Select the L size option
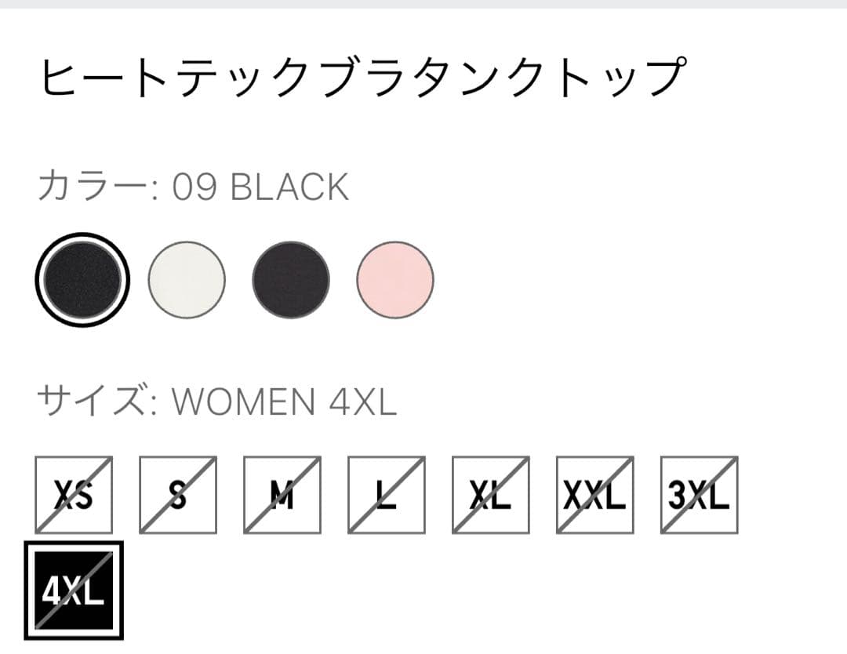Viewport: 847px width, 654px height. coord(387,495)
